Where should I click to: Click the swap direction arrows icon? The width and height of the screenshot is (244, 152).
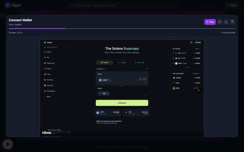(x=122, y=86)
